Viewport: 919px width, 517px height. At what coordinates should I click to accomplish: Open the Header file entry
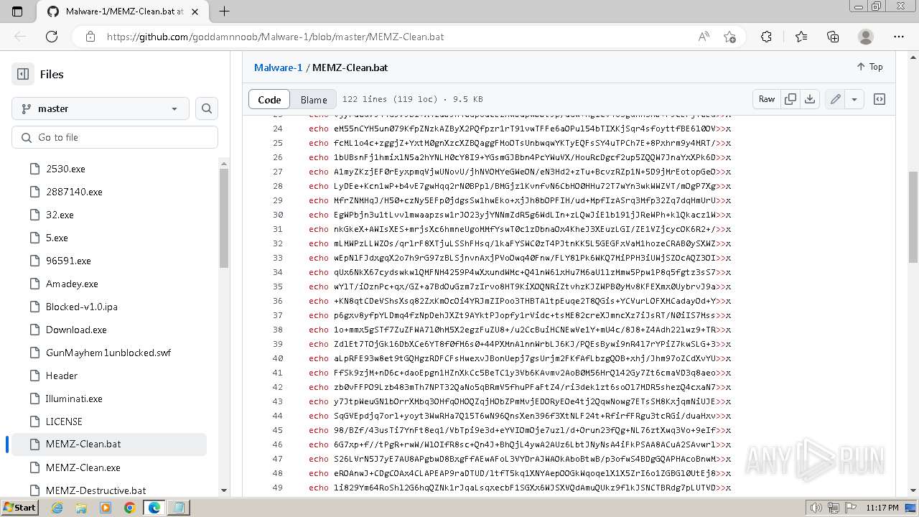point(62,376)
